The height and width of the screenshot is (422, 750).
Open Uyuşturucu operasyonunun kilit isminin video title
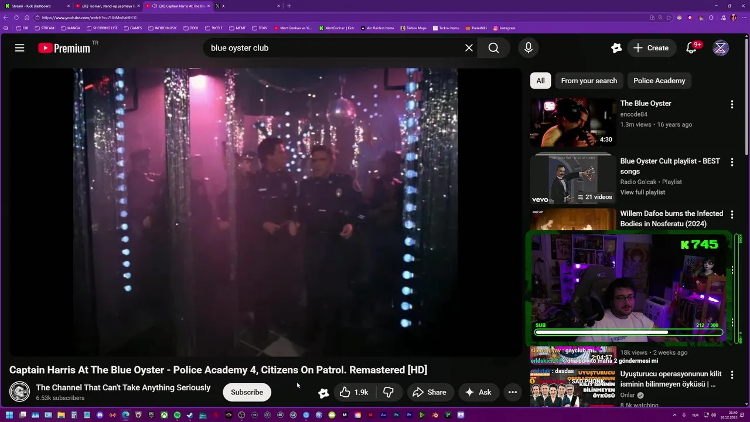pos(670,379)
